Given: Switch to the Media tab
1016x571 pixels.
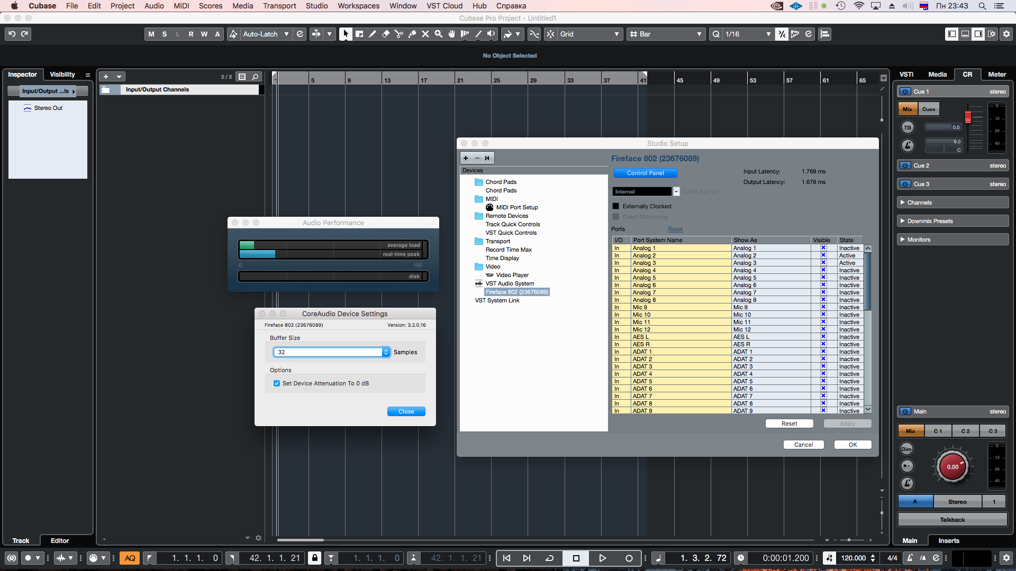Looking at the screenshot, I should (x=937, y=75).
